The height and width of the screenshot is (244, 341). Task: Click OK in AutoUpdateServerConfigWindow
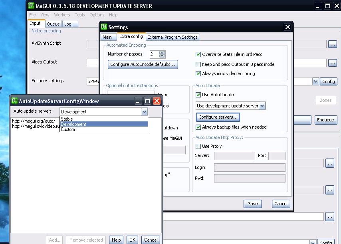(x=132, y=240)
